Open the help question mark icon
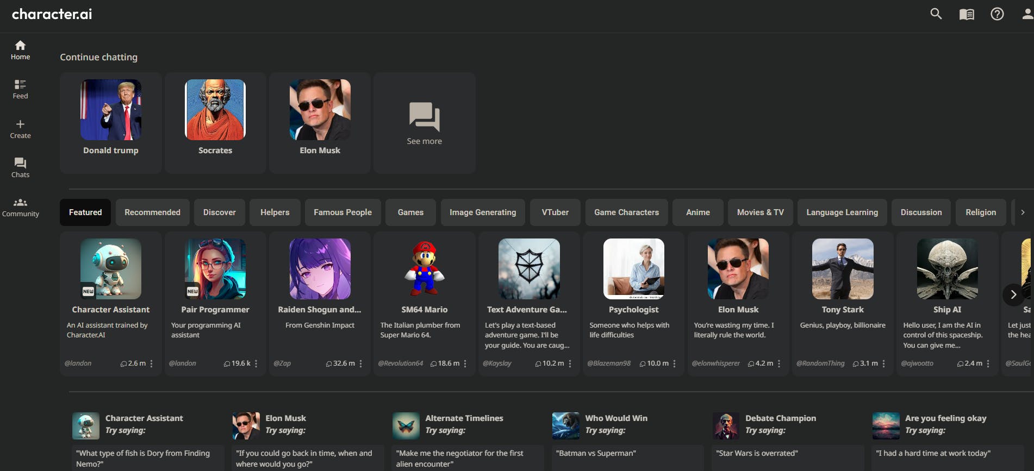The height and width of the screenshot is (471, 1034). click(997, 14)
